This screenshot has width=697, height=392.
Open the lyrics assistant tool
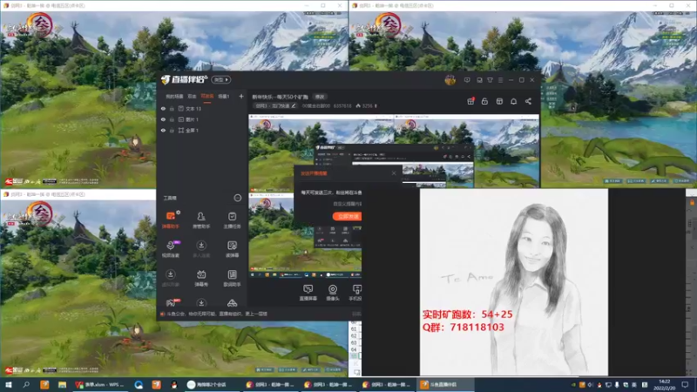click(232, 278)
